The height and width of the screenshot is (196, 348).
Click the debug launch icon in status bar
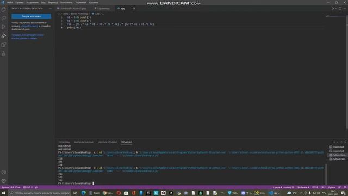point(36,187)
